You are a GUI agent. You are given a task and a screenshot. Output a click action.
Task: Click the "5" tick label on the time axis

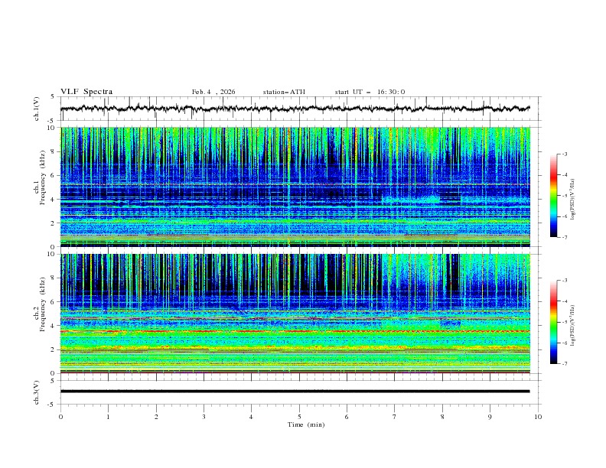tap(299, 417)
